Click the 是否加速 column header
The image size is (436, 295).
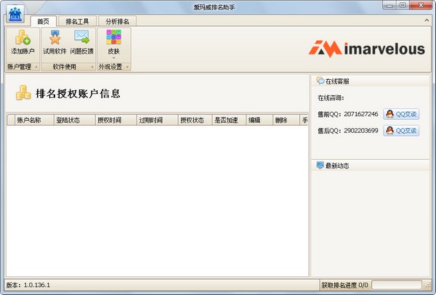point(229,120)
